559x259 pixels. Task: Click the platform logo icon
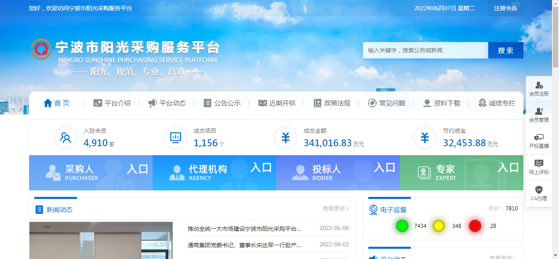click(x=41, y=49)
